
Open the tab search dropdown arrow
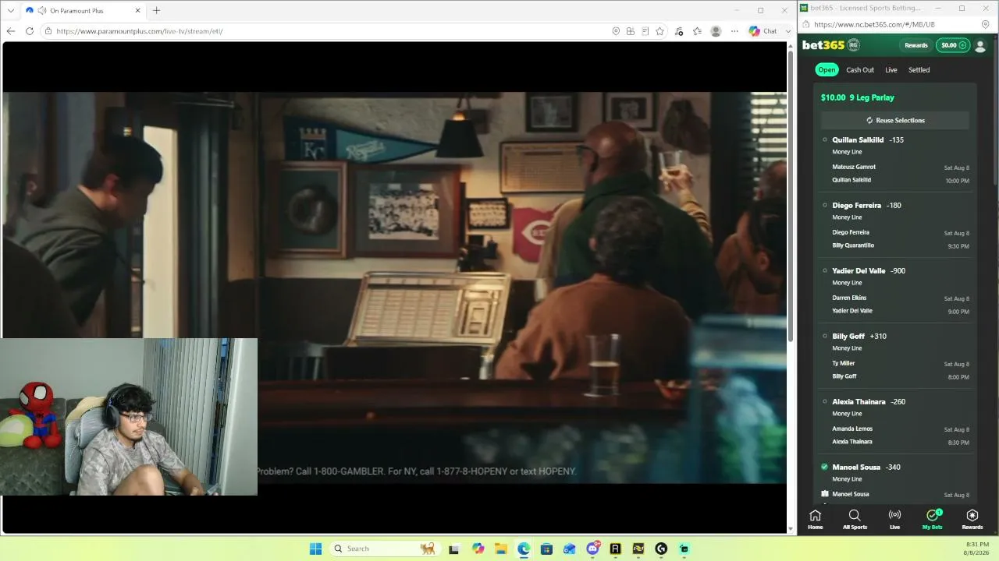click(x=11, y=11)
